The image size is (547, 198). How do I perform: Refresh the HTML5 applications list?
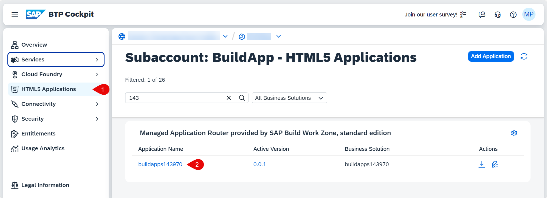(524, 56)
